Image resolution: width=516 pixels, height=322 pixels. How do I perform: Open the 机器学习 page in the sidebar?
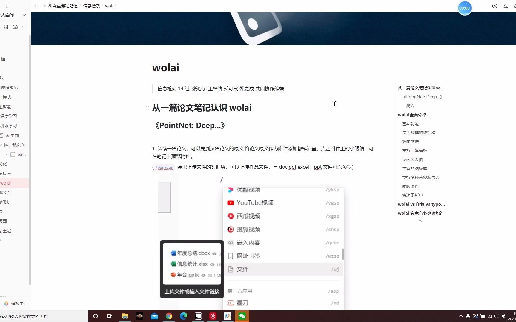coord(9,126)
